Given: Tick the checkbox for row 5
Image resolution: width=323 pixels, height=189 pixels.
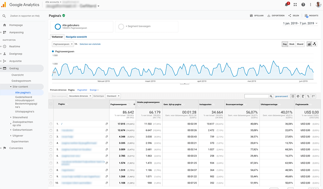Looking at the screenshot, I should tap(51, 150).
